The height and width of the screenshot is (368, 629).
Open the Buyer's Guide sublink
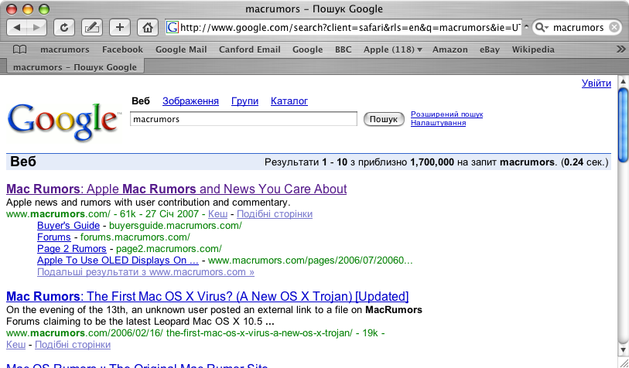pyautogui.click(x=68, y=225)
